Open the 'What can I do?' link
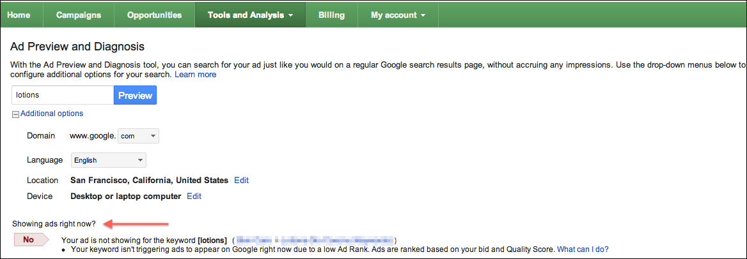The height and width of the screenshot is (259, 747). pyautogui.click(x=583, y=249)
